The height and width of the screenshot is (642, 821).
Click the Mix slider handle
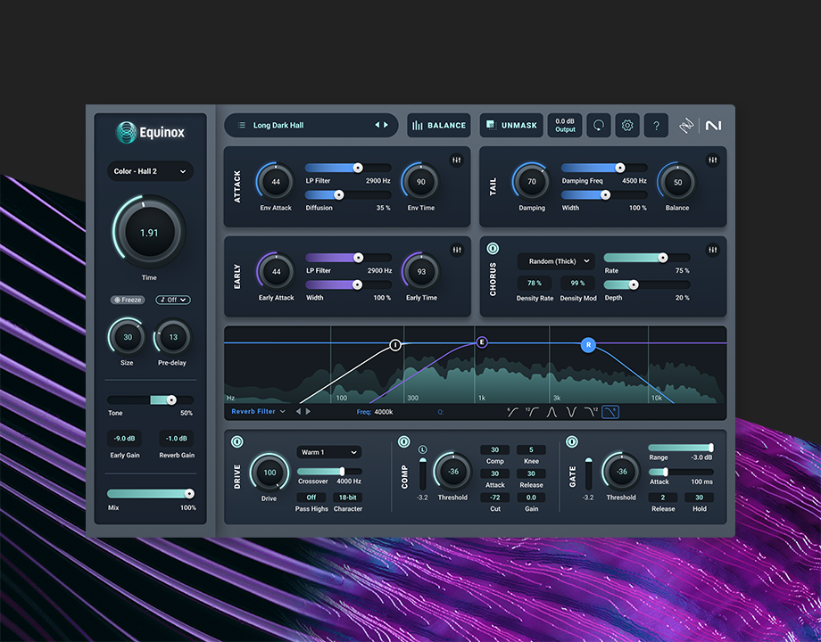point(189,493)
